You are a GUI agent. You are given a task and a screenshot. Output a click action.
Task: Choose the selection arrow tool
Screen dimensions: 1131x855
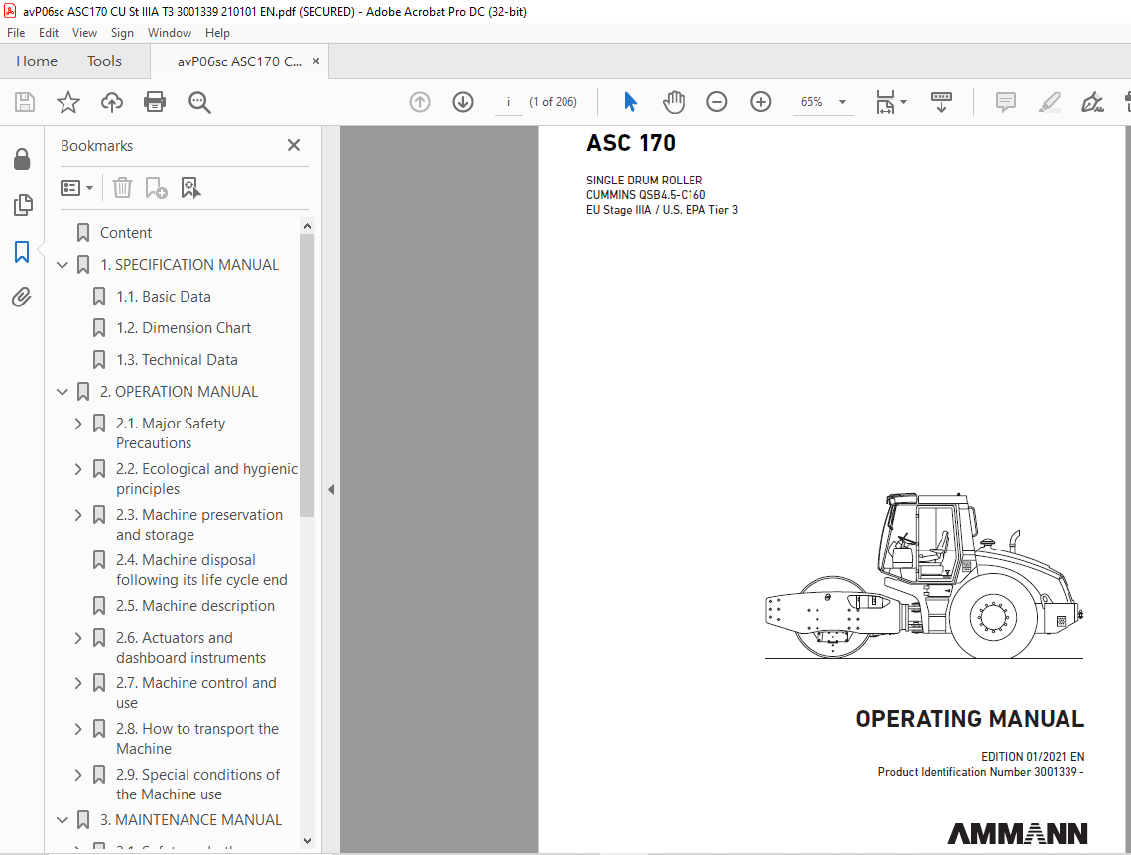(630, 102)
